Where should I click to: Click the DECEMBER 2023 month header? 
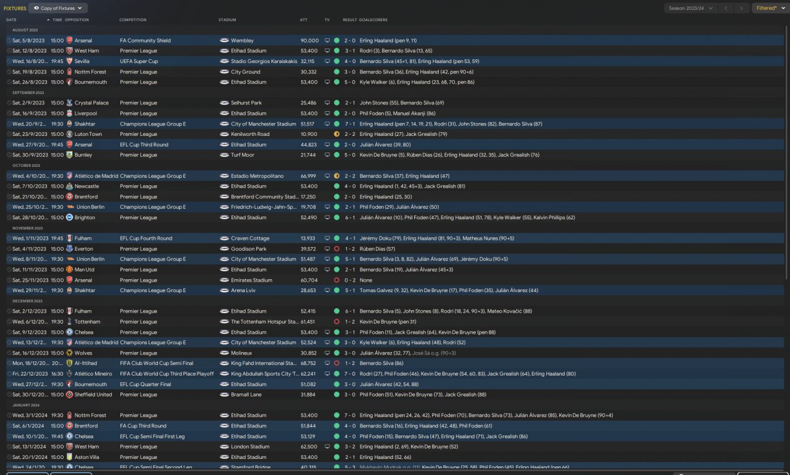pos(27,301)
